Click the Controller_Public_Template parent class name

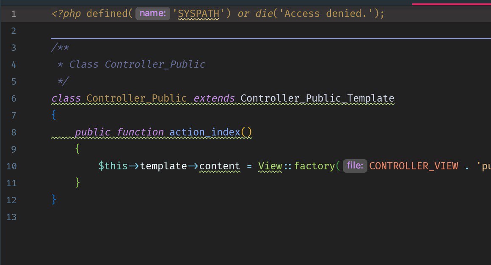(317, 99)
